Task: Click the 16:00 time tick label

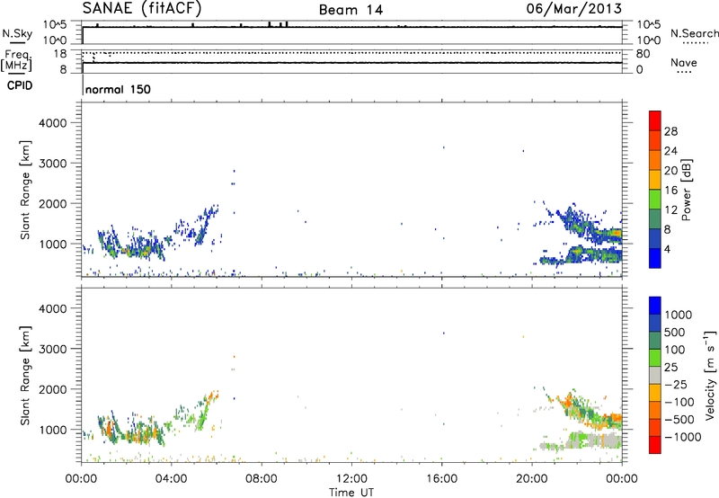Action: [441, 479]
